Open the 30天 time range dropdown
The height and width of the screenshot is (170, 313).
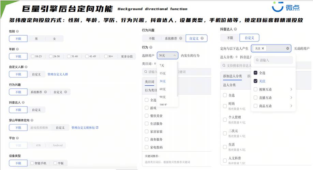coord(169,55)
